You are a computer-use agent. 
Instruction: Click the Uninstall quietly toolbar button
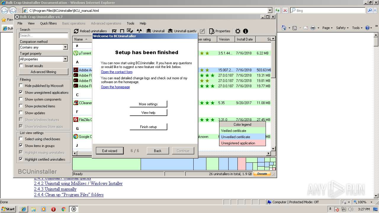click(182, 31)
